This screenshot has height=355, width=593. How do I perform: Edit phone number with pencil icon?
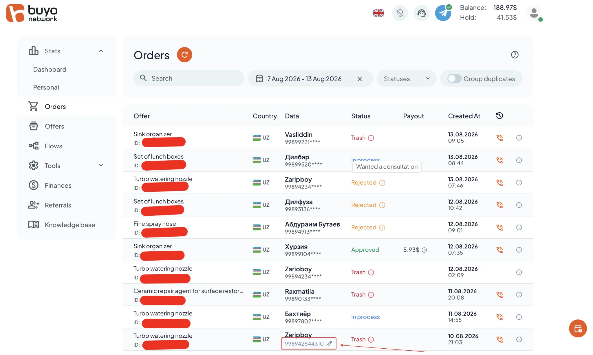pyautogui.click(x=329, y=344)
